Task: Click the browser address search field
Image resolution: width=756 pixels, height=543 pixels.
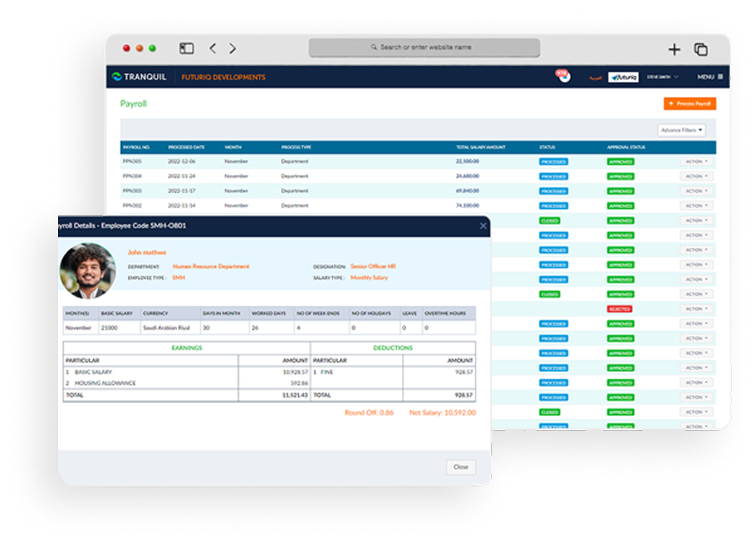Action: pyautogui.click(x=424, y=48)
